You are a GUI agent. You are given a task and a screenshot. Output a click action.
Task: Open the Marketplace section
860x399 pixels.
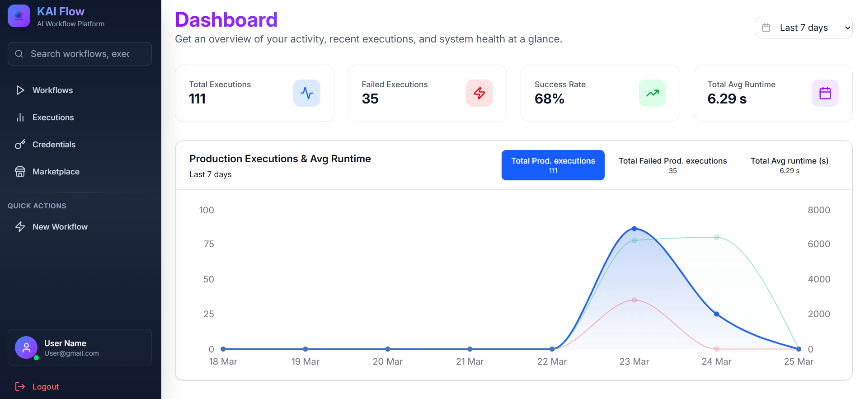coord(56,171)
